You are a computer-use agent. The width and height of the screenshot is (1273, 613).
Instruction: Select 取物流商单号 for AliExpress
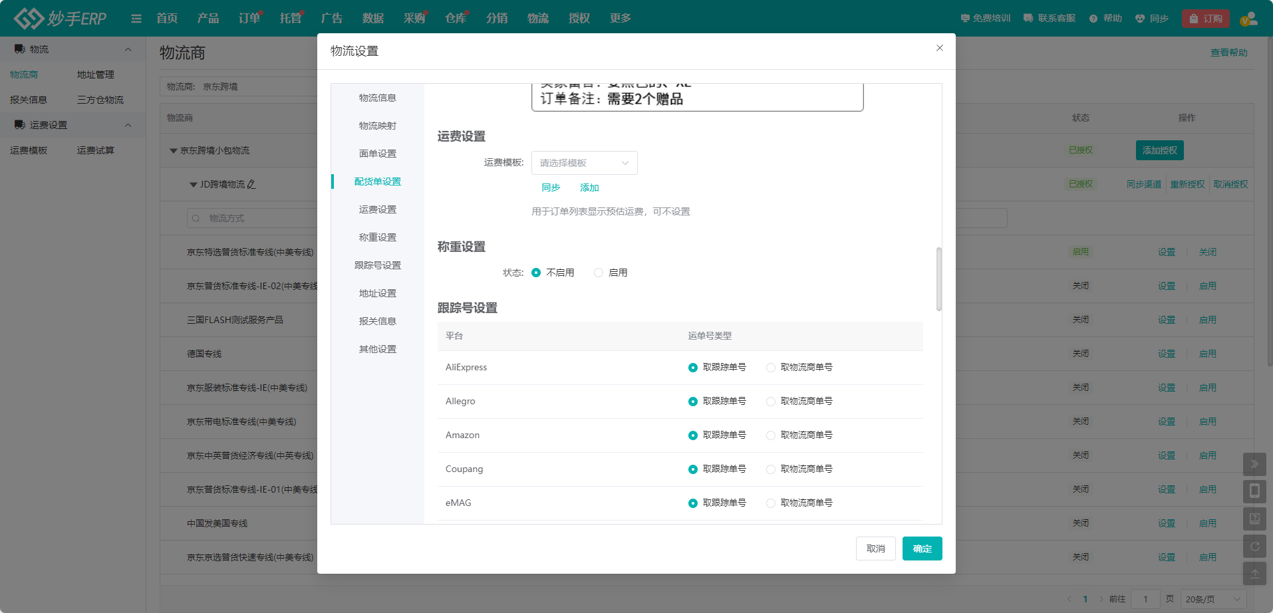coord(771,368)
